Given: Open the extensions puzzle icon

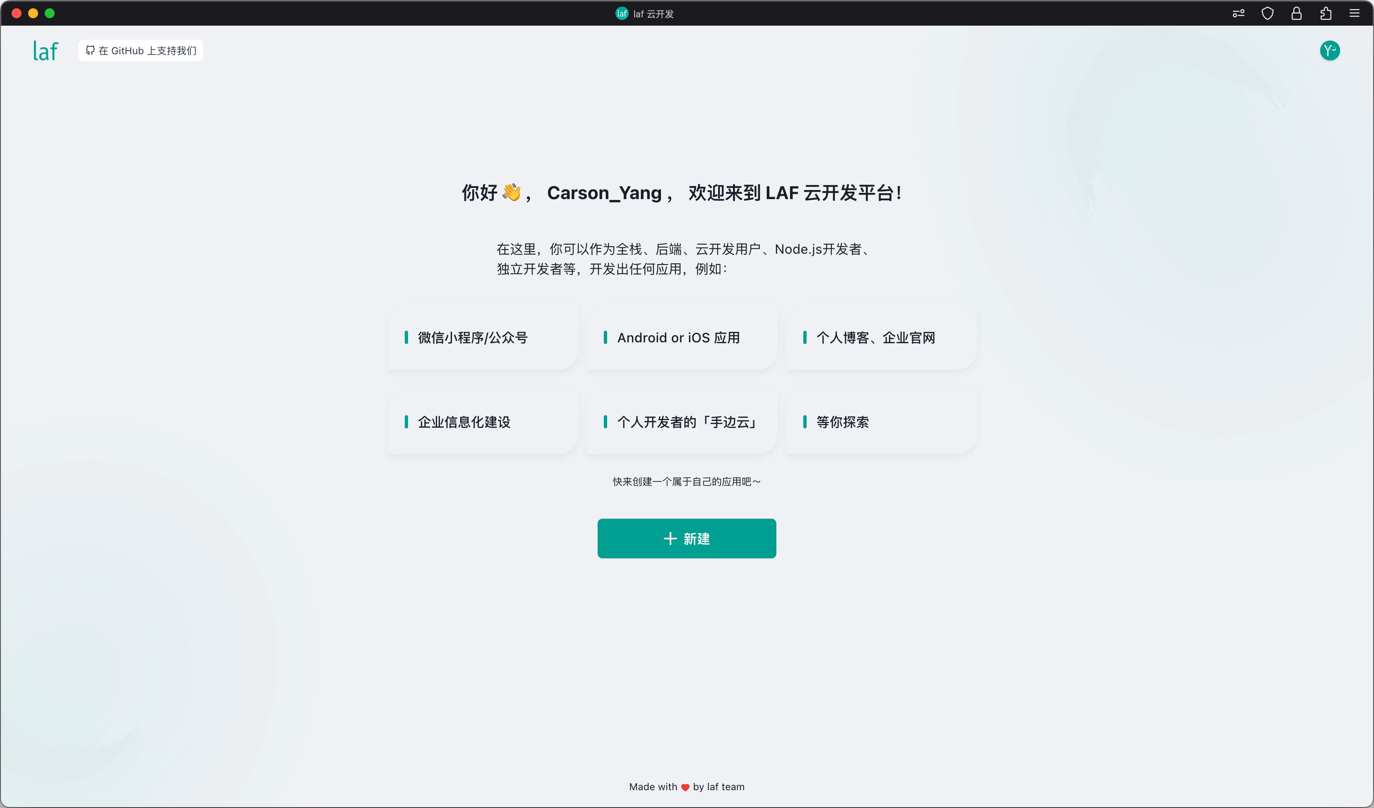Looking at the screenshot, I should coord(1326,14).
